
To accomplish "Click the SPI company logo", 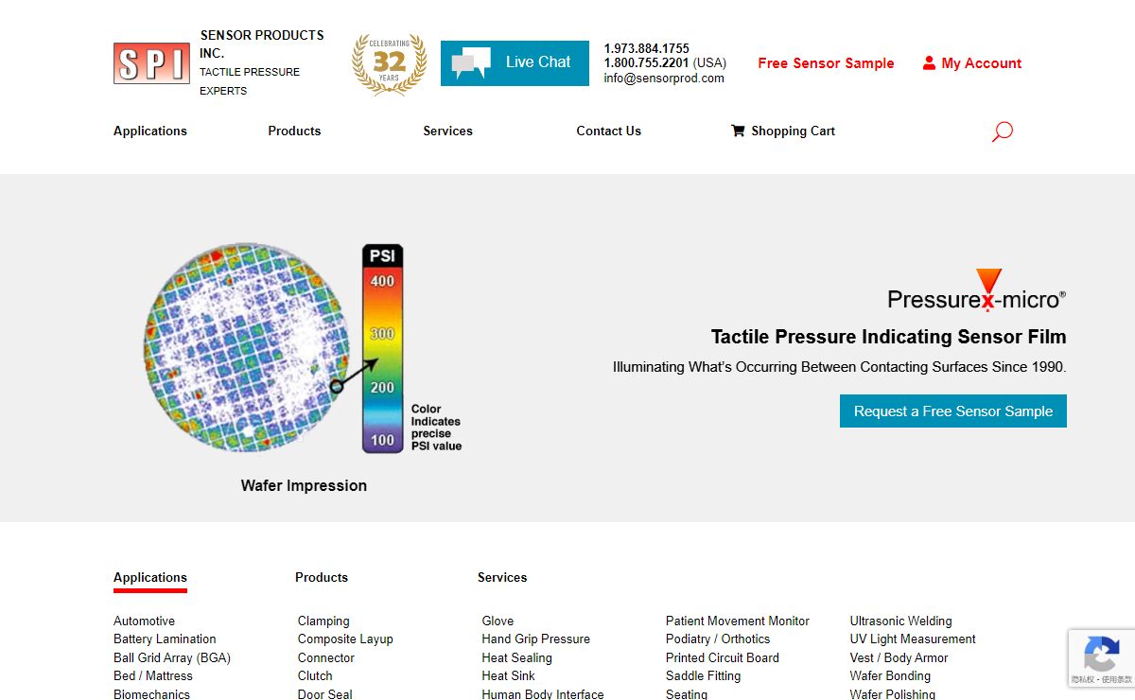I will coord(151,63).
